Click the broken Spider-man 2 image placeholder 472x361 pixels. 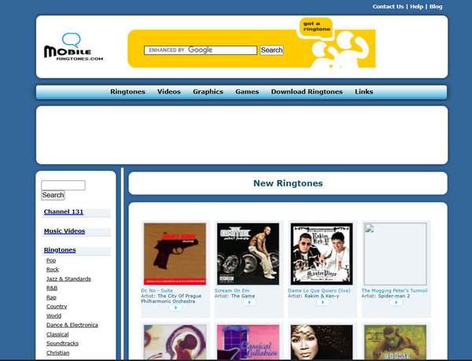(395, 254)
